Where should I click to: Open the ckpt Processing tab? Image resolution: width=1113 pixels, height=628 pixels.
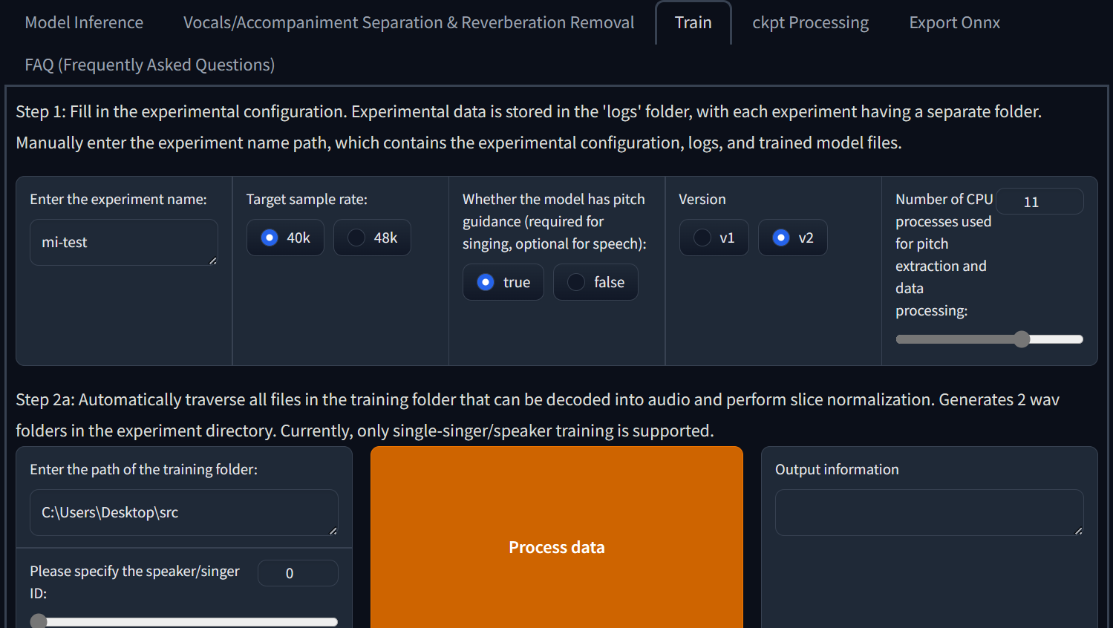tap(810, 22)
